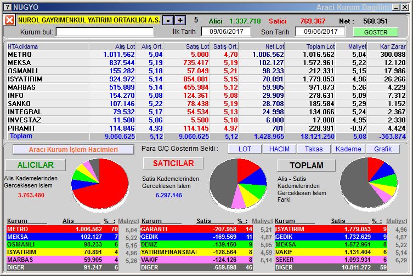The height and width of the screenshot is (276, 413).
Task: Switch display to LOT
Action: point(245,149)
